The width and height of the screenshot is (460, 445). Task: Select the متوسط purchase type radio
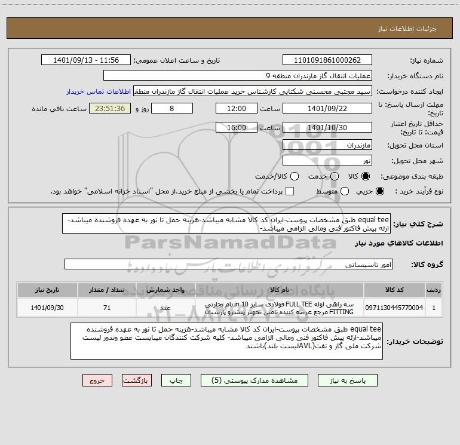point(345,191)
